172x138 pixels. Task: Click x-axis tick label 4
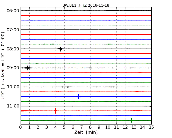[x=56, y=127]
